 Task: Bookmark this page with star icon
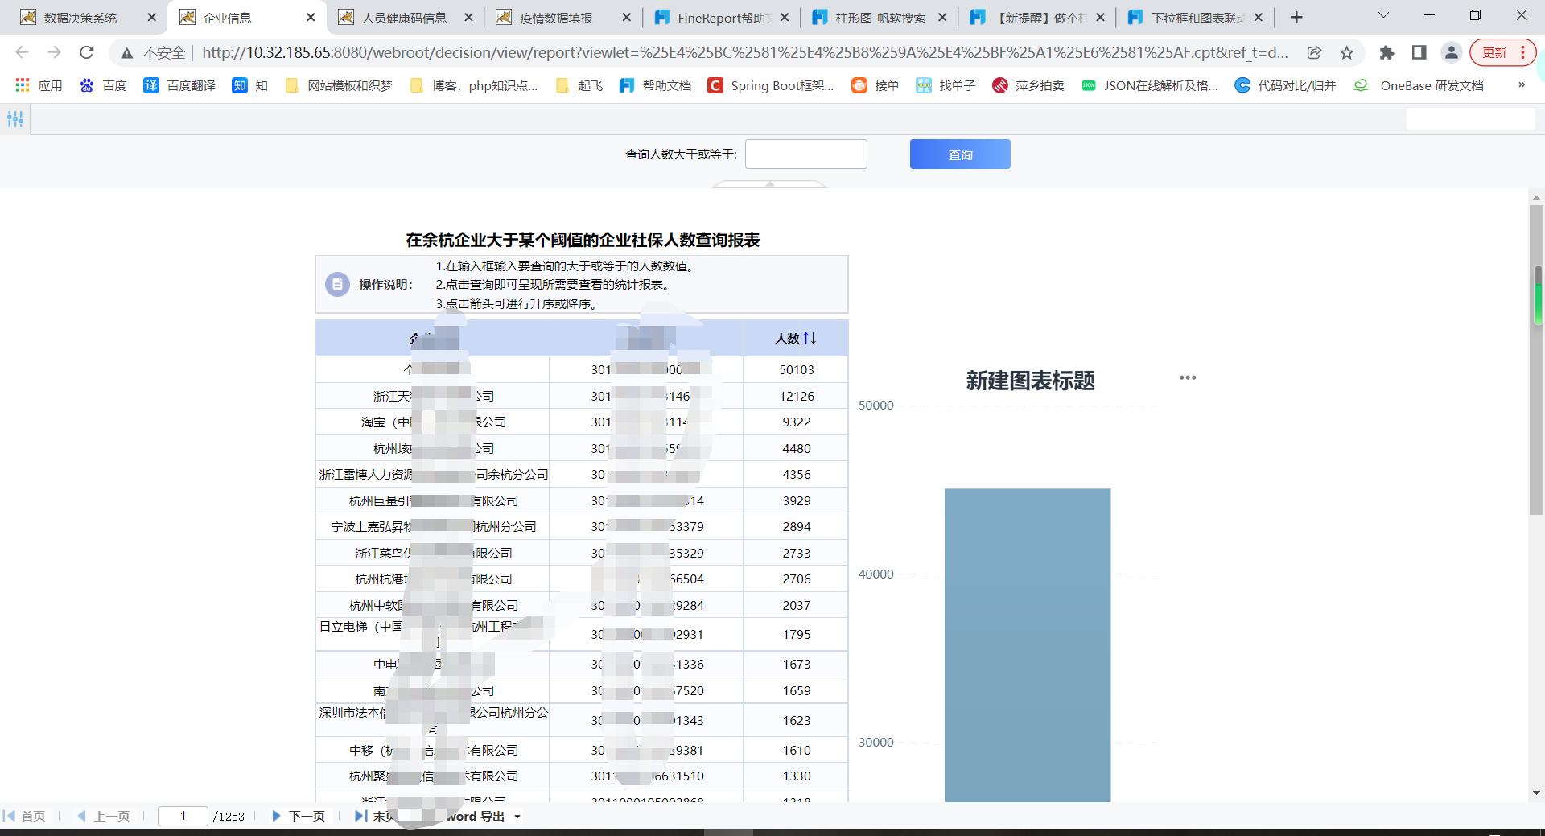click(x=1347, y=52)
